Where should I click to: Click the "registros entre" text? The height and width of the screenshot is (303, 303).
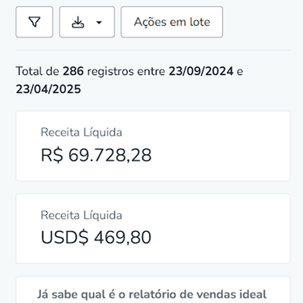(x=126, y=72)
